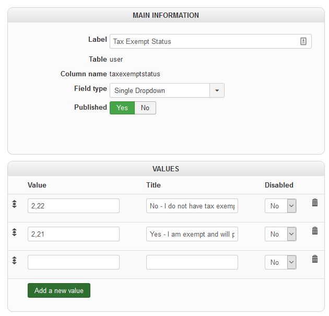Click the value field containing 2,21
This screenshot has height=316, width=329.
point(73,234)
